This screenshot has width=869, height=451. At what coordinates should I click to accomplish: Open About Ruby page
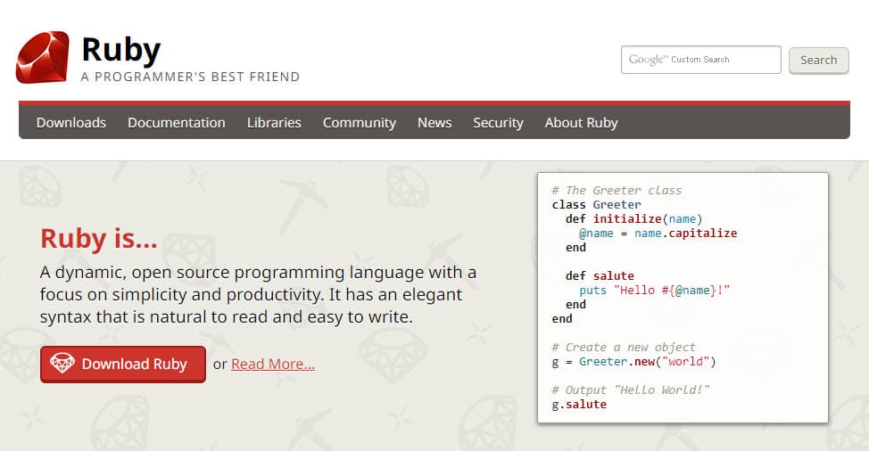click(x=581, y=123)
